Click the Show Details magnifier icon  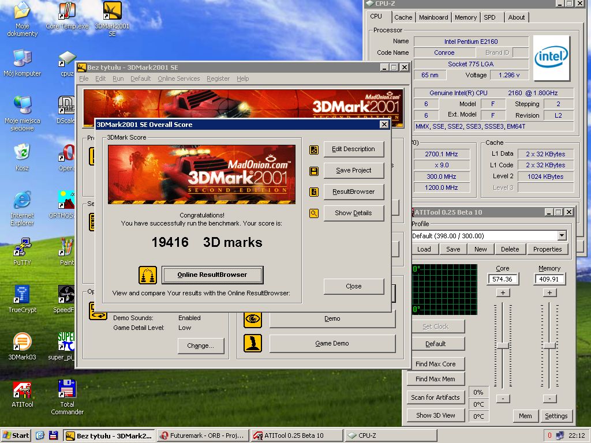[x=314, y=213]
